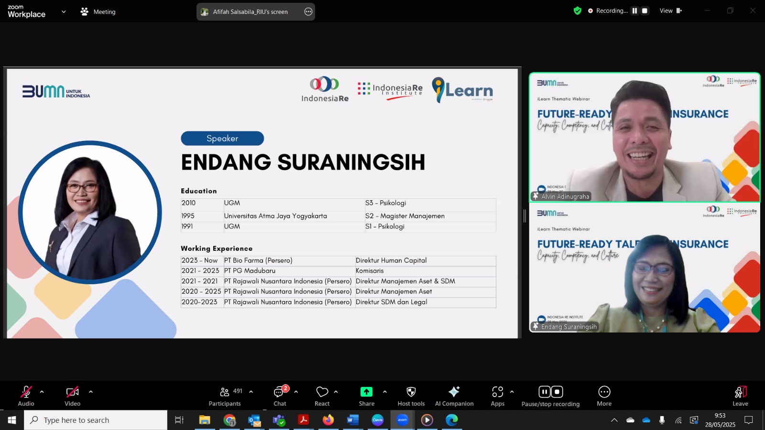Launch AI Companion
Image resolution: width=765 pixels, height=430 pixels.
pos(454,396)
